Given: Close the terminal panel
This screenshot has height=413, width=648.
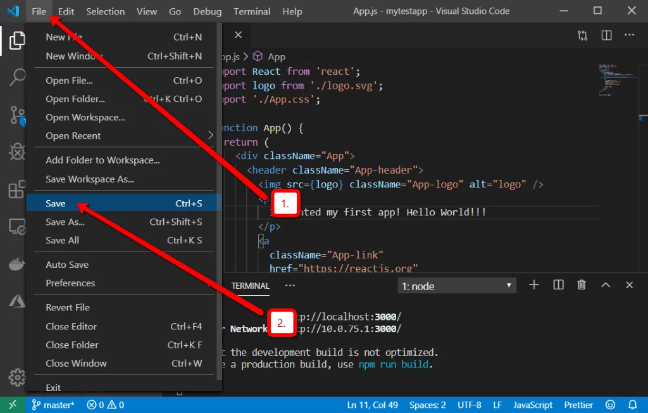Looking at the screenshot, I should (x=630, y=285).
